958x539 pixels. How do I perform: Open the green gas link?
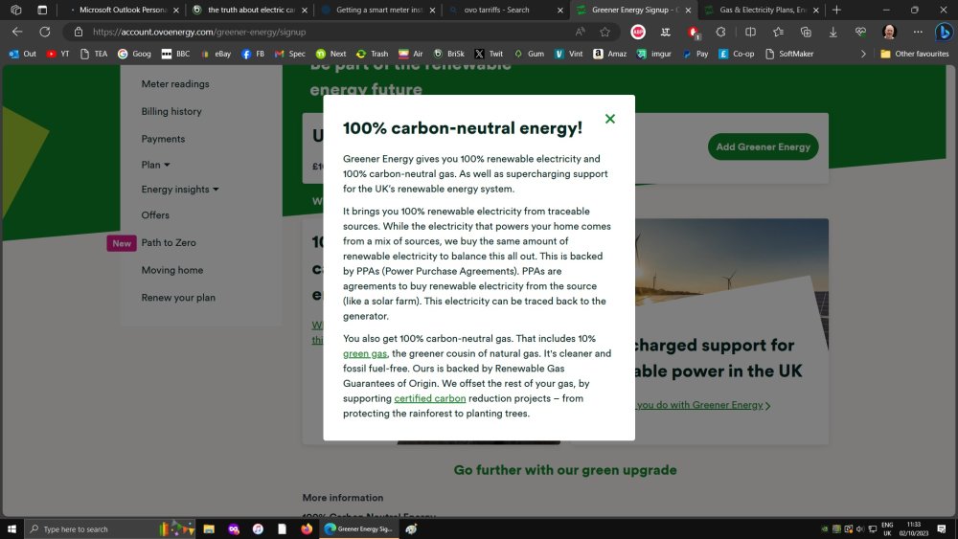(365, 353)
